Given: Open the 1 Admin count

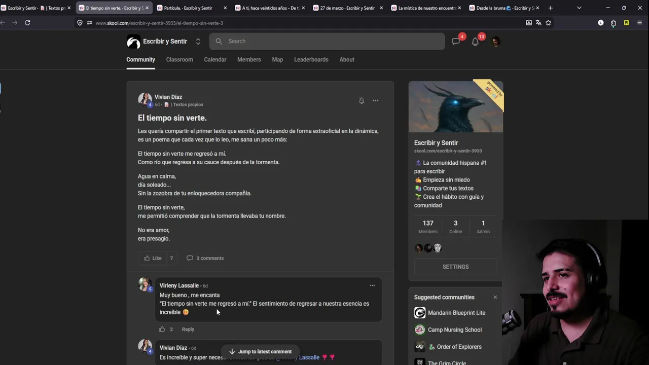Looking at the screenshot, I should point(483,227).
